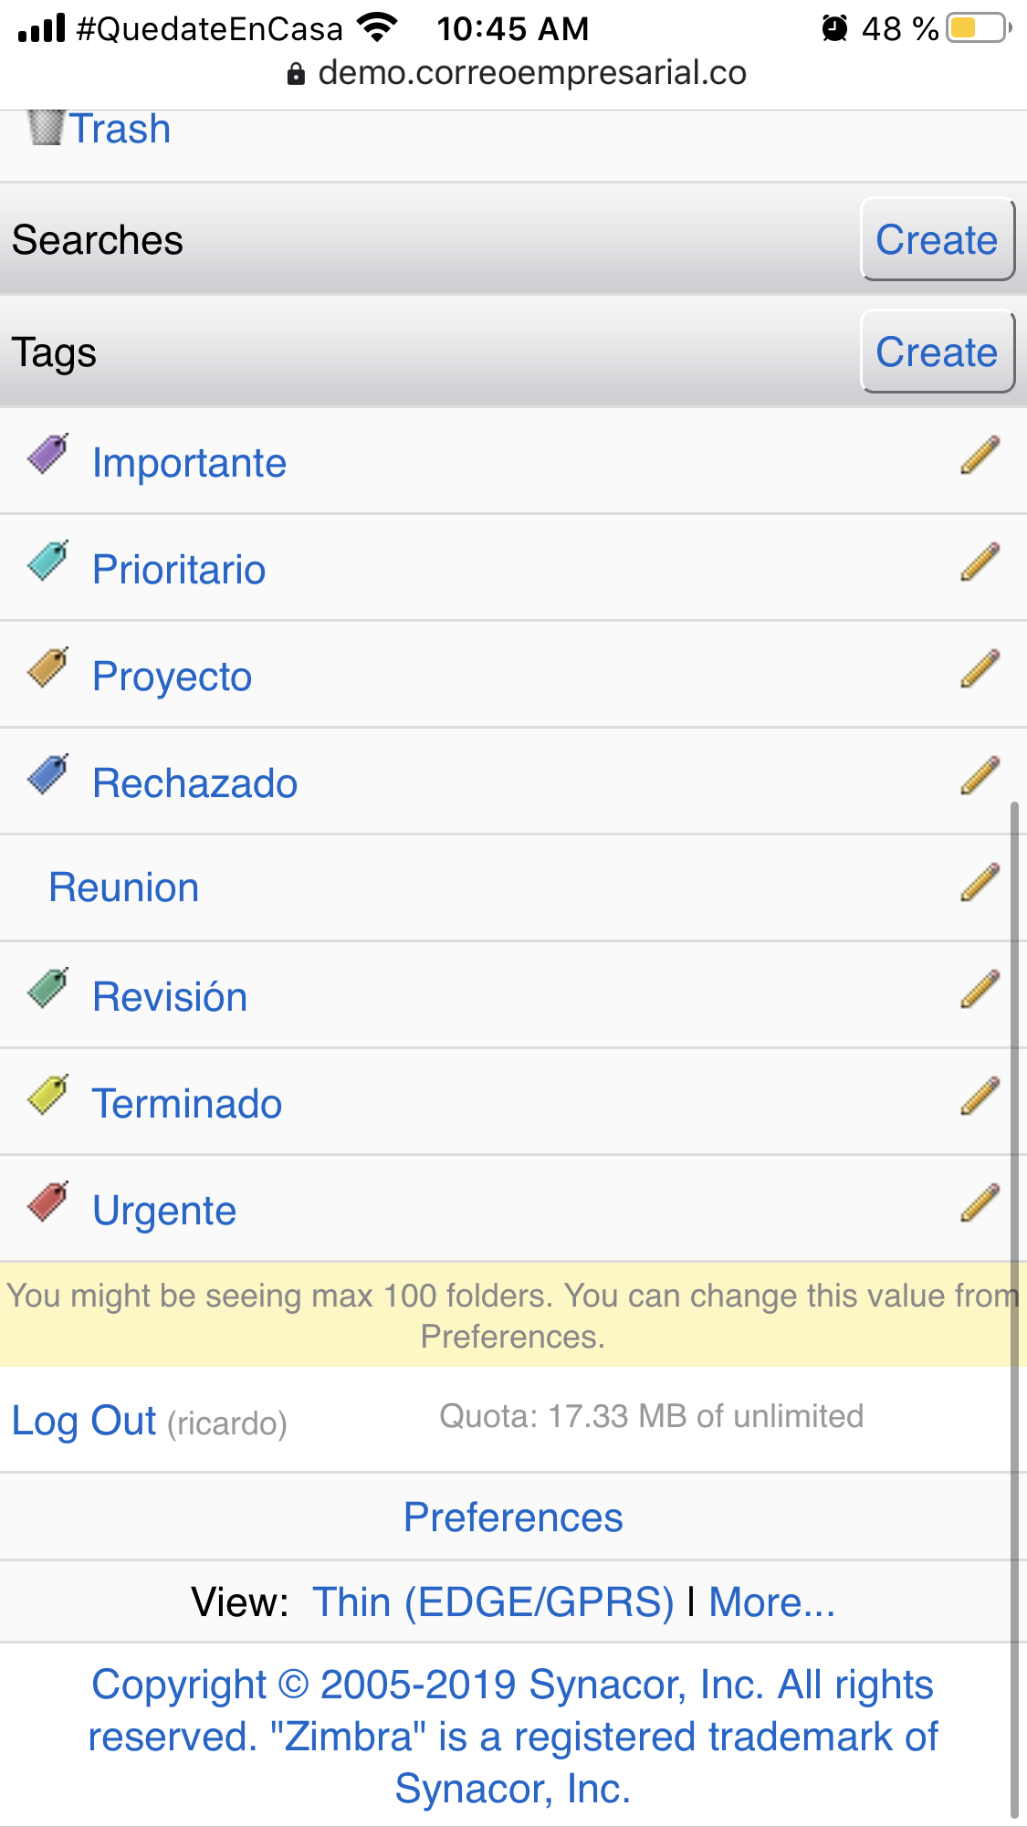Open messages tagged Terminado
The width and height of the screenshot is (1027, 1827).
[187, 1104]
